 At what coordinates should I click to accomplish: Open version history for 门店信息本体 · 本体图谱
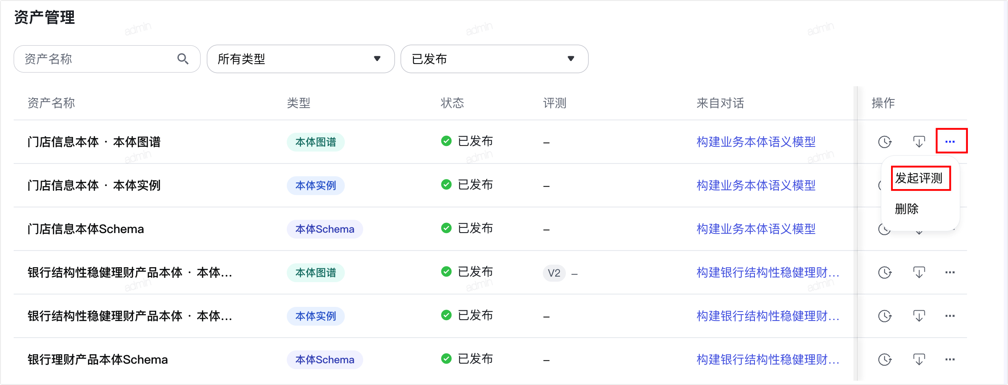click(885, 142)
